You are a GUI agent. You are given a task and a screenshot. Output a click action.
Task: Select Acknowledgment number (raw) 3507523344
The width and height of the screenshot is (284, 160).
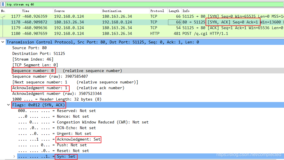(57, 94)
